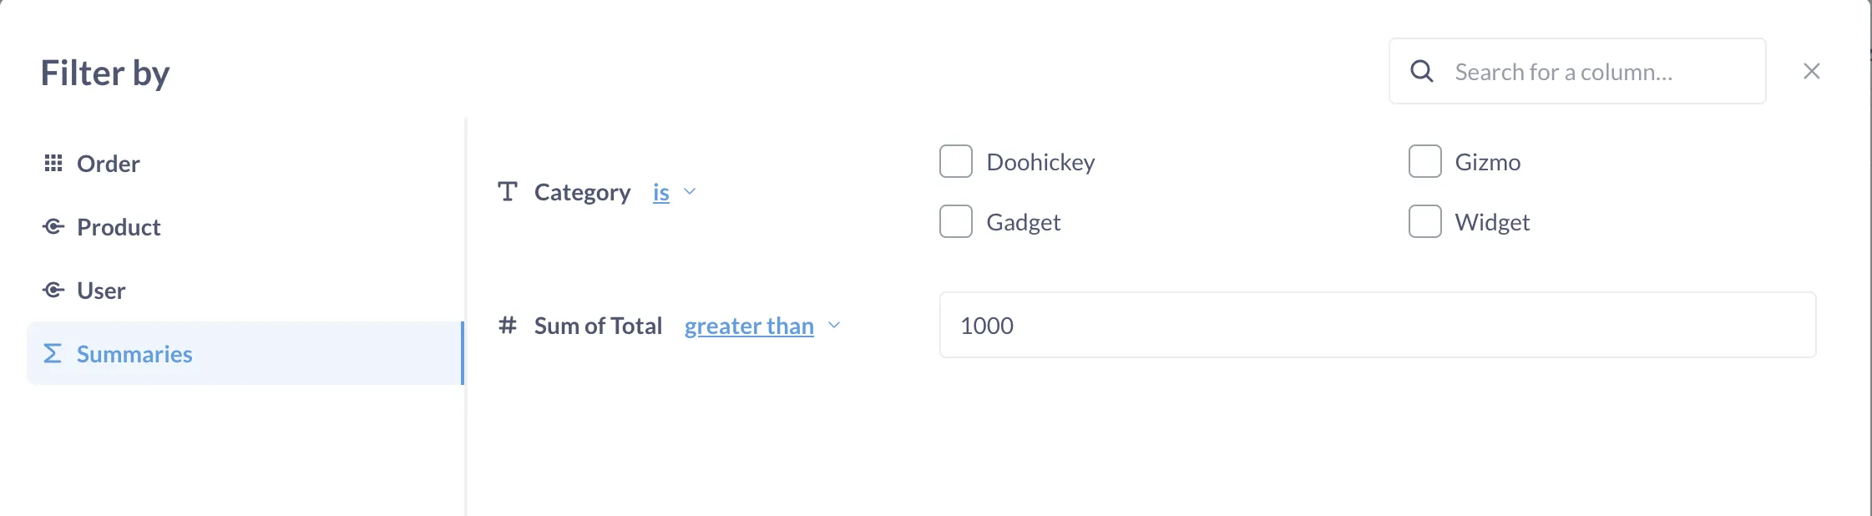Open the Category 'is' operator dropdown
The height and width of the screenshot is (516, 1872).
(661, 192)
